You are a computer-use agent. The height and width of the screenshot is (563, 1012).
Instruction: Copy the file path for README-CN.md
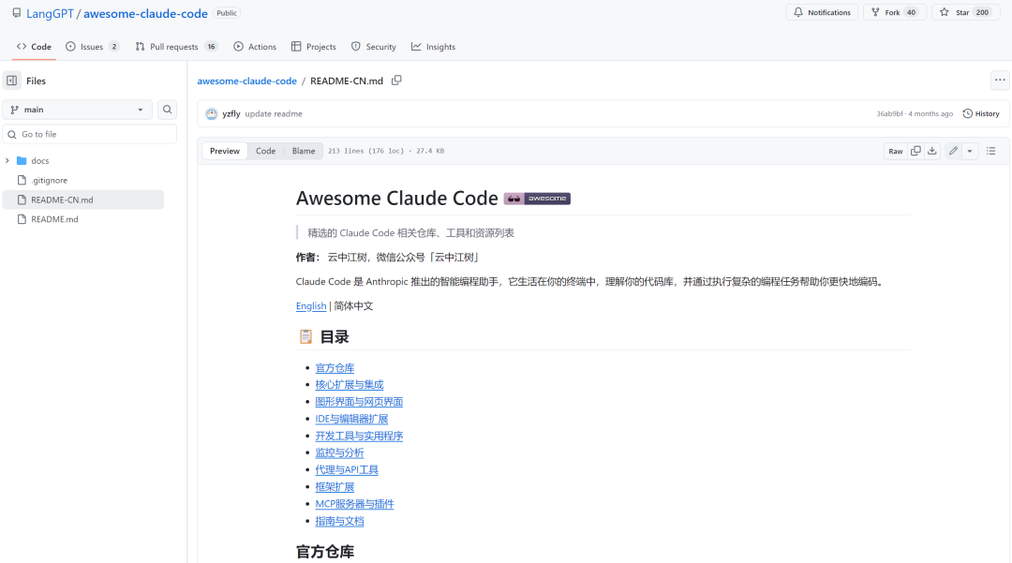coord(396,81)
